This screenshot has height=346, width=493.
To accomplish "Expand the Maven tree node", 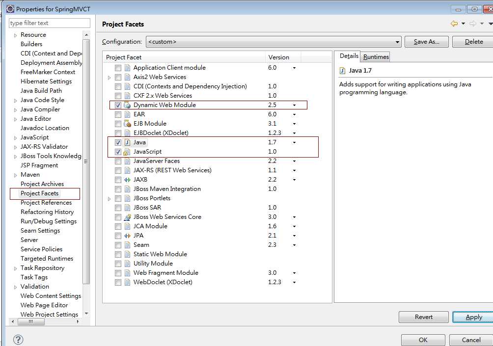I will coord(15,175).
